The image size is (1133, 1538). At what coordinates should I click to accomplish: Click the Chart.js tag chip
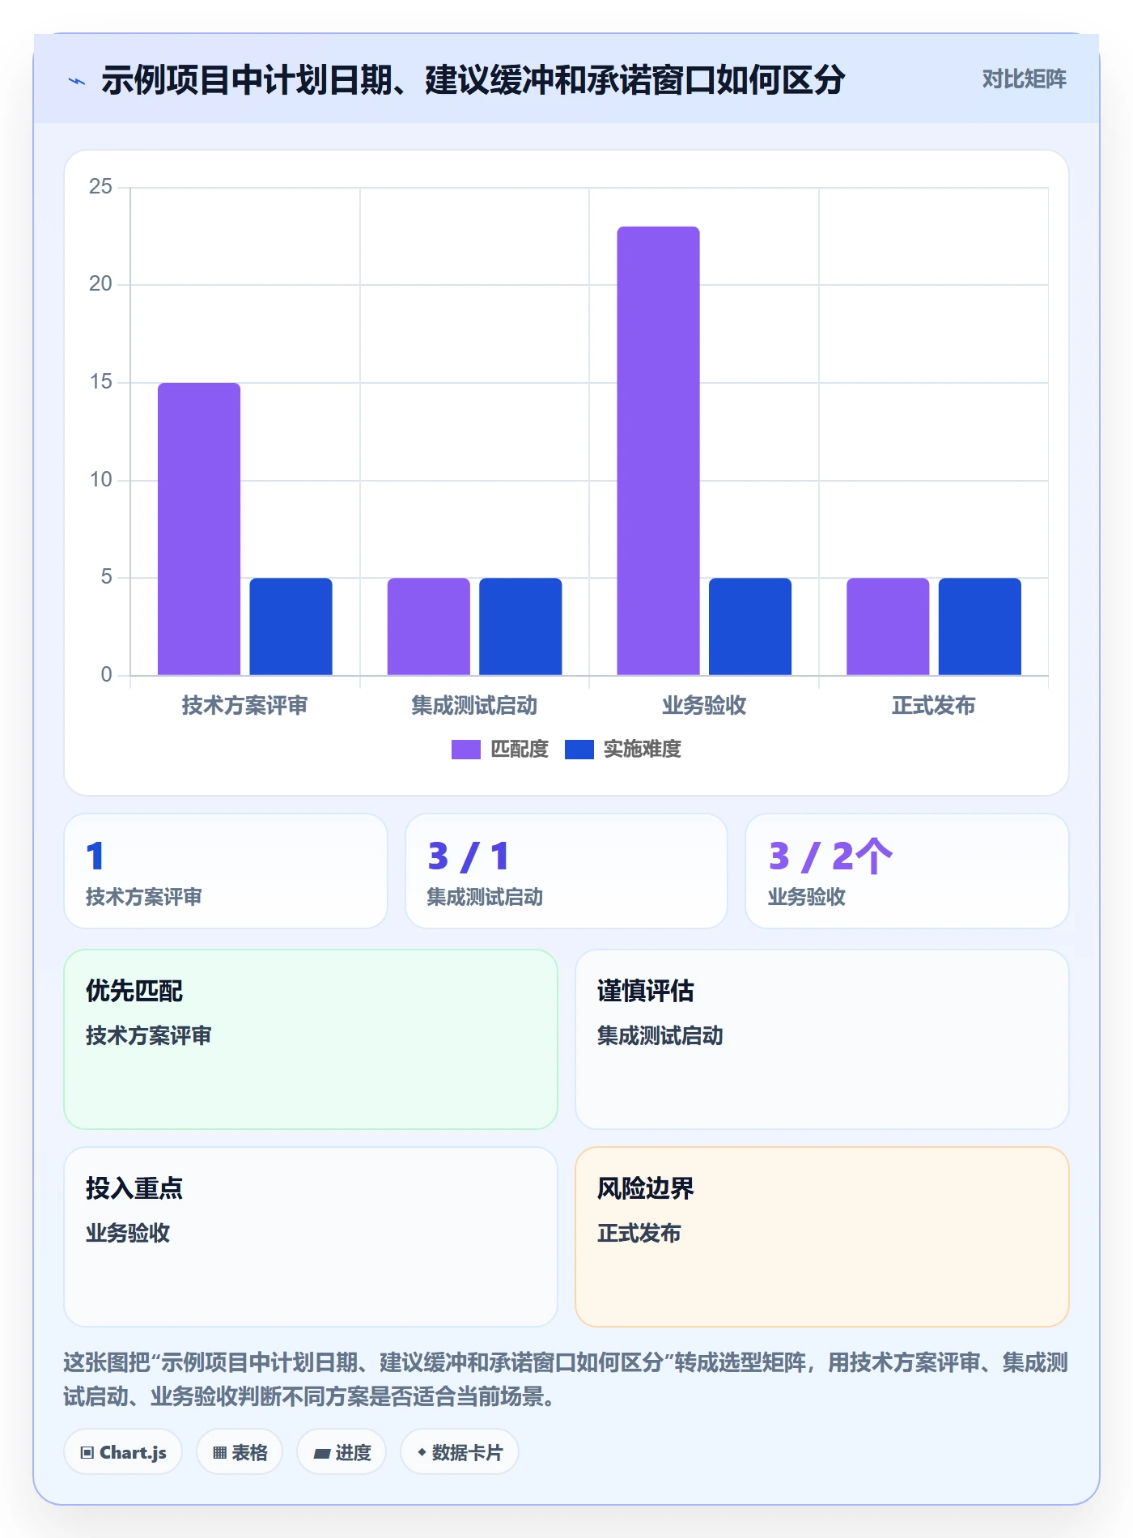[123, 1452]
